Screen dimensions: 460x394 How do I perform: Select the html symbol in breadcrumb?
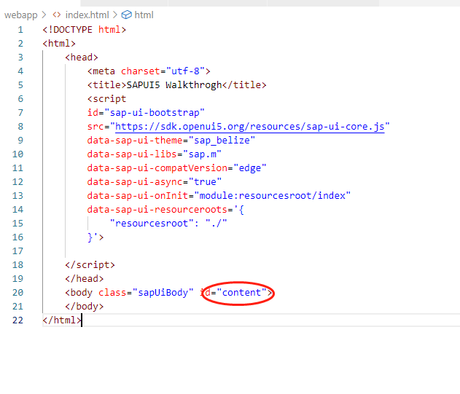[x=144, y=15]
